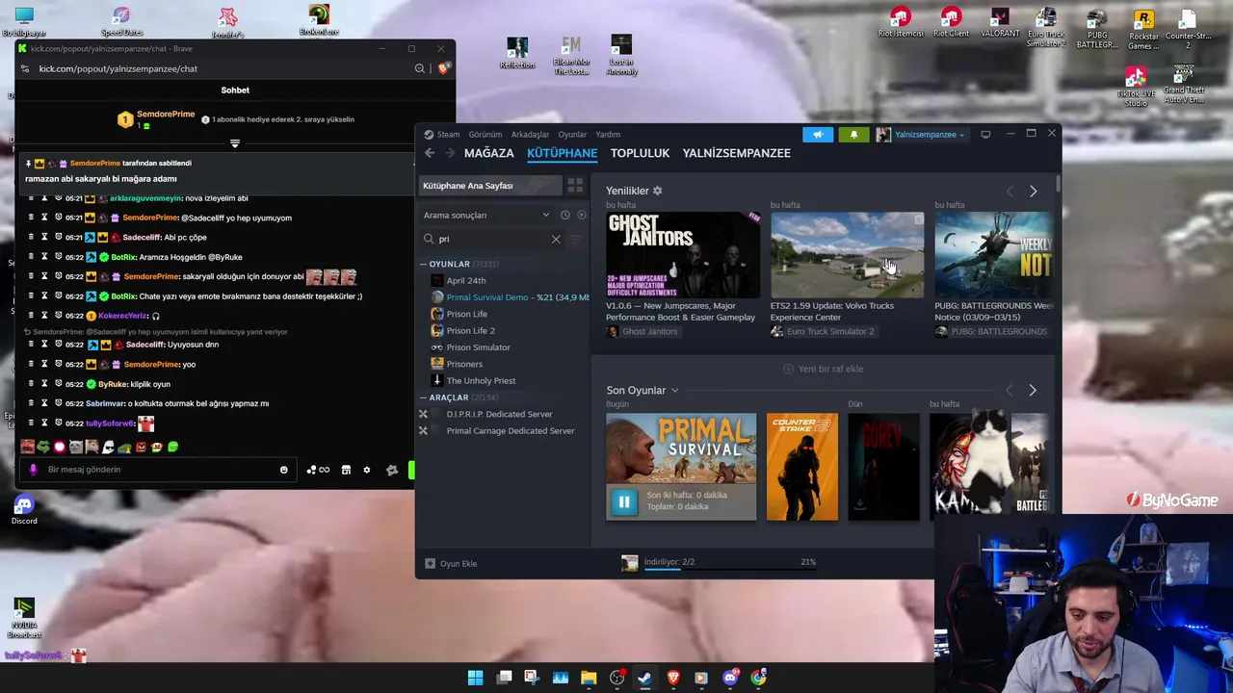Advance Yenilikler carousel with right arrow
Image resolution: width=1233 pixels, height=693 pixels.
[x=1033, y=192]
